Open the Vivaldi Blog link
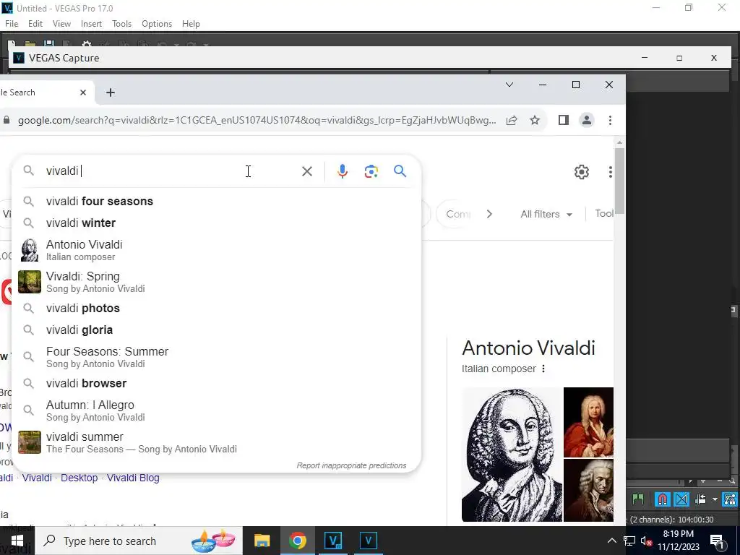Viewport: 740px width, 555px height. tap(133, 478)
